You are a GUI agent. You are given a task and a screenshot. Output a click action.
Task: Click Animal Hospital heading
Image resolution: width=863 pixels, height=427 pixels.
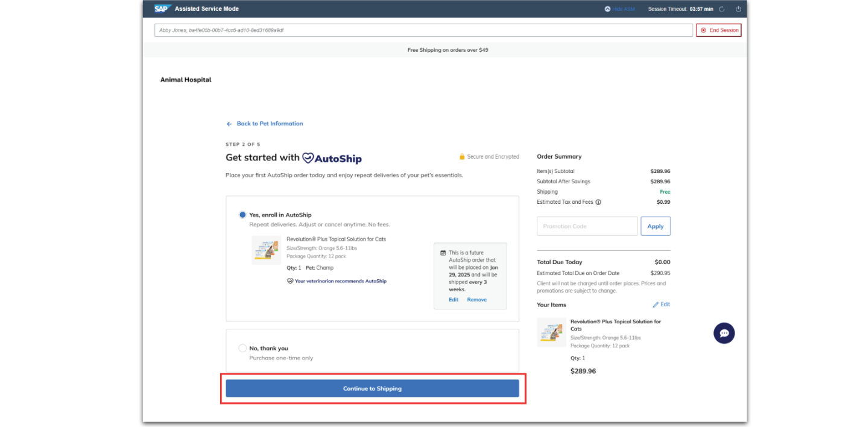click(186, 80)
